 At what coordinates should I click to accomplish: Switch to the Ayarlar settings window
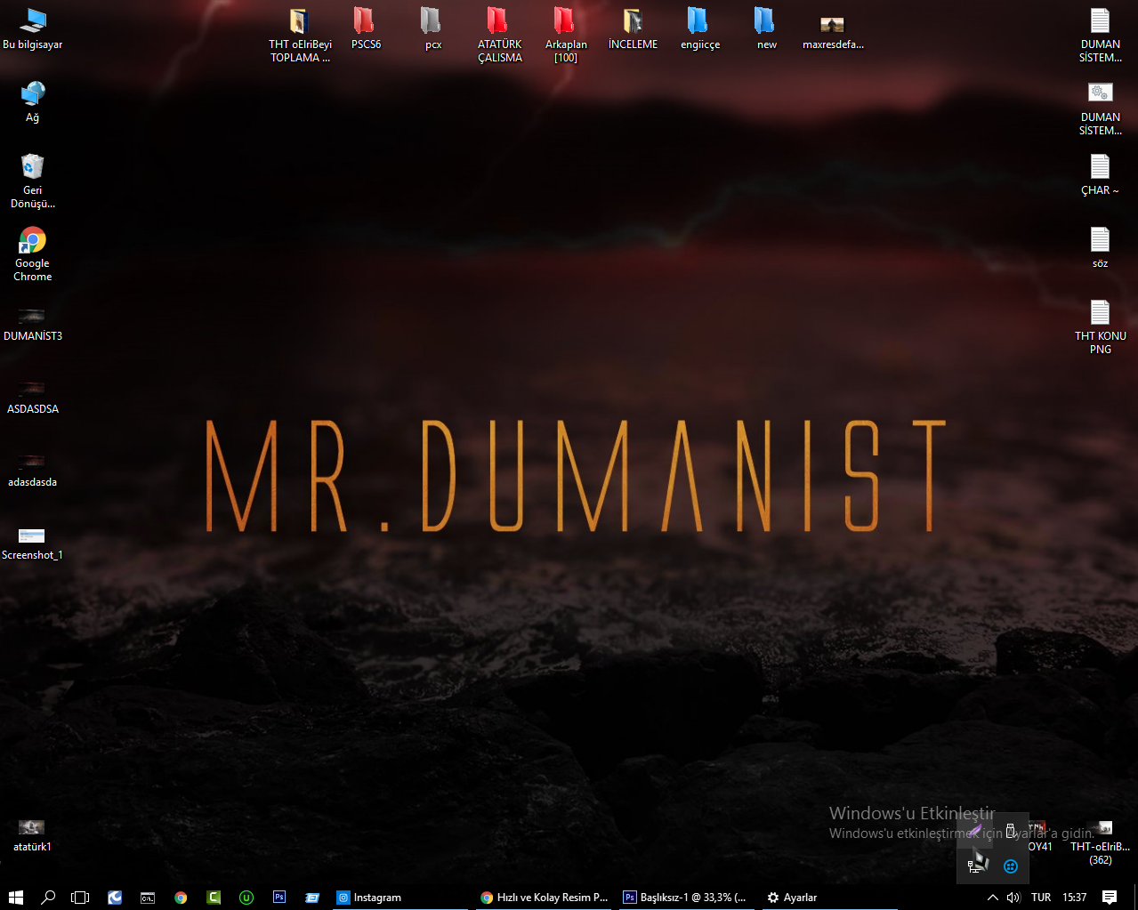tap(830, 898)
